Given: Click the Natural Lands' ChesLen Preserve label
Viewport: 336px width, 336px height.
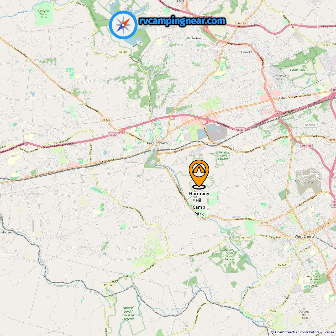Looking at the screenshot, I should [128, 313].
